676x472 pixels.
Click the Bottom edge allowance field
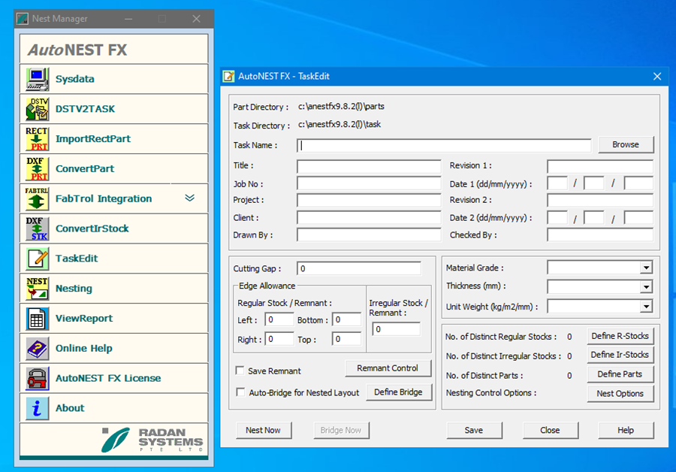346,319
